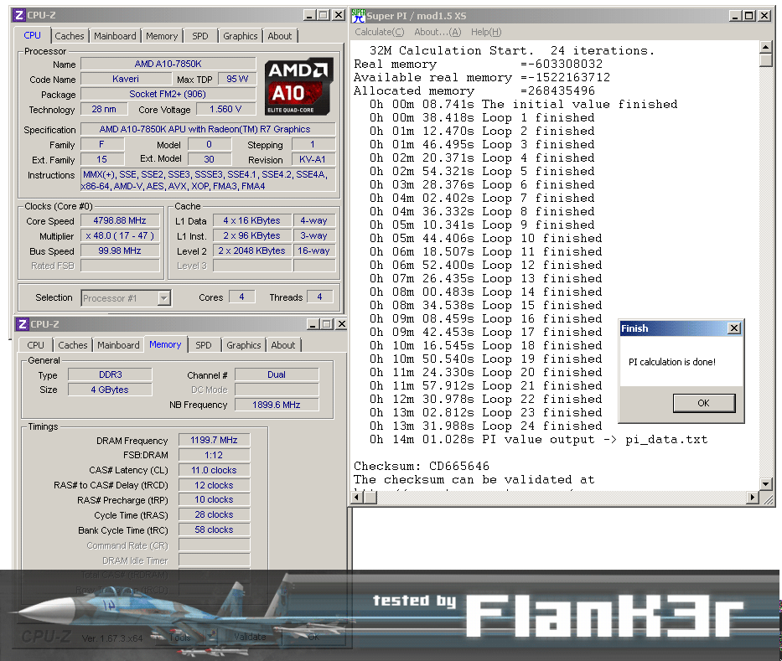Click the Cores count value 4

click(x=242, y=297)
